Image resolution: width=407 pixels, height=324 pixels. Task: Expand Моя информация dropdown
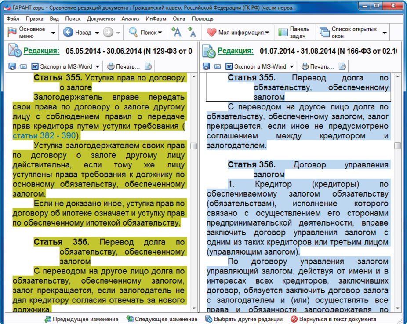(267, 33)
